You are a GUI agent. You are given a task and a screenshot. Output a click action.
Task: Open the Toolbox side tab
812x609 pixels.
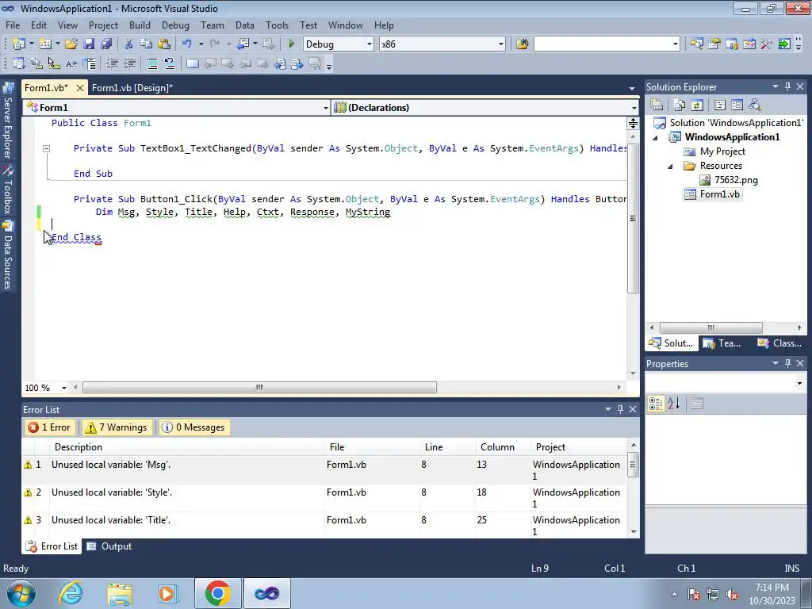click(x=8, y=190)
